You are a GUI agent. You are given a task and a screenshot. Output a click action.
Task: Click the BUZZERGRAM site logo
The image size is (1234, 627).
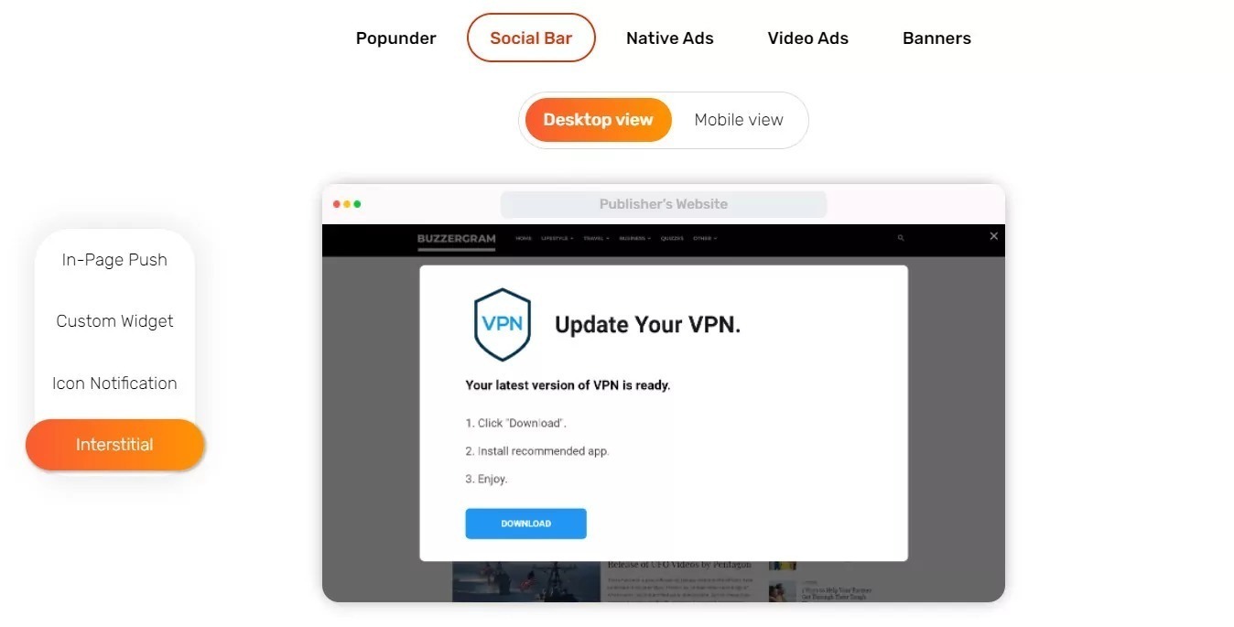click(456, 238)
